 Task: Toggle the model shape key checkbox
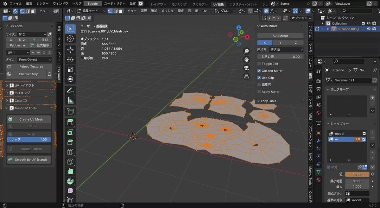pyautogui.click(x=364, y=134)
